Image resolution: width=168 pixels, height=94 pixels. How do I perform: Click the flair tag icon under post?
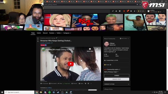[x=86, y=84]
